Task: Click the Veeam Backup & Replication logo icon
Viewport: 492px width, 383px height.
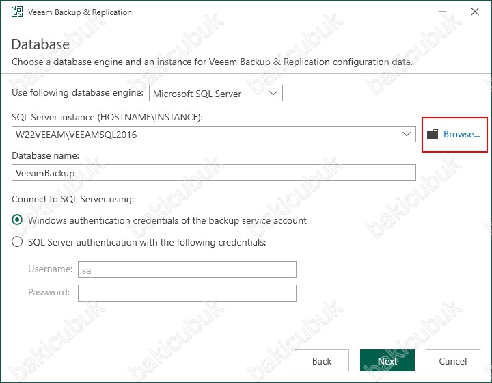Action: pos(17,12)
